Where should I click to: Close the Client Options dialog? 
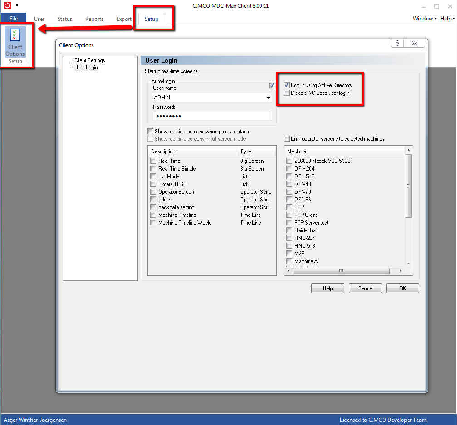414,43
